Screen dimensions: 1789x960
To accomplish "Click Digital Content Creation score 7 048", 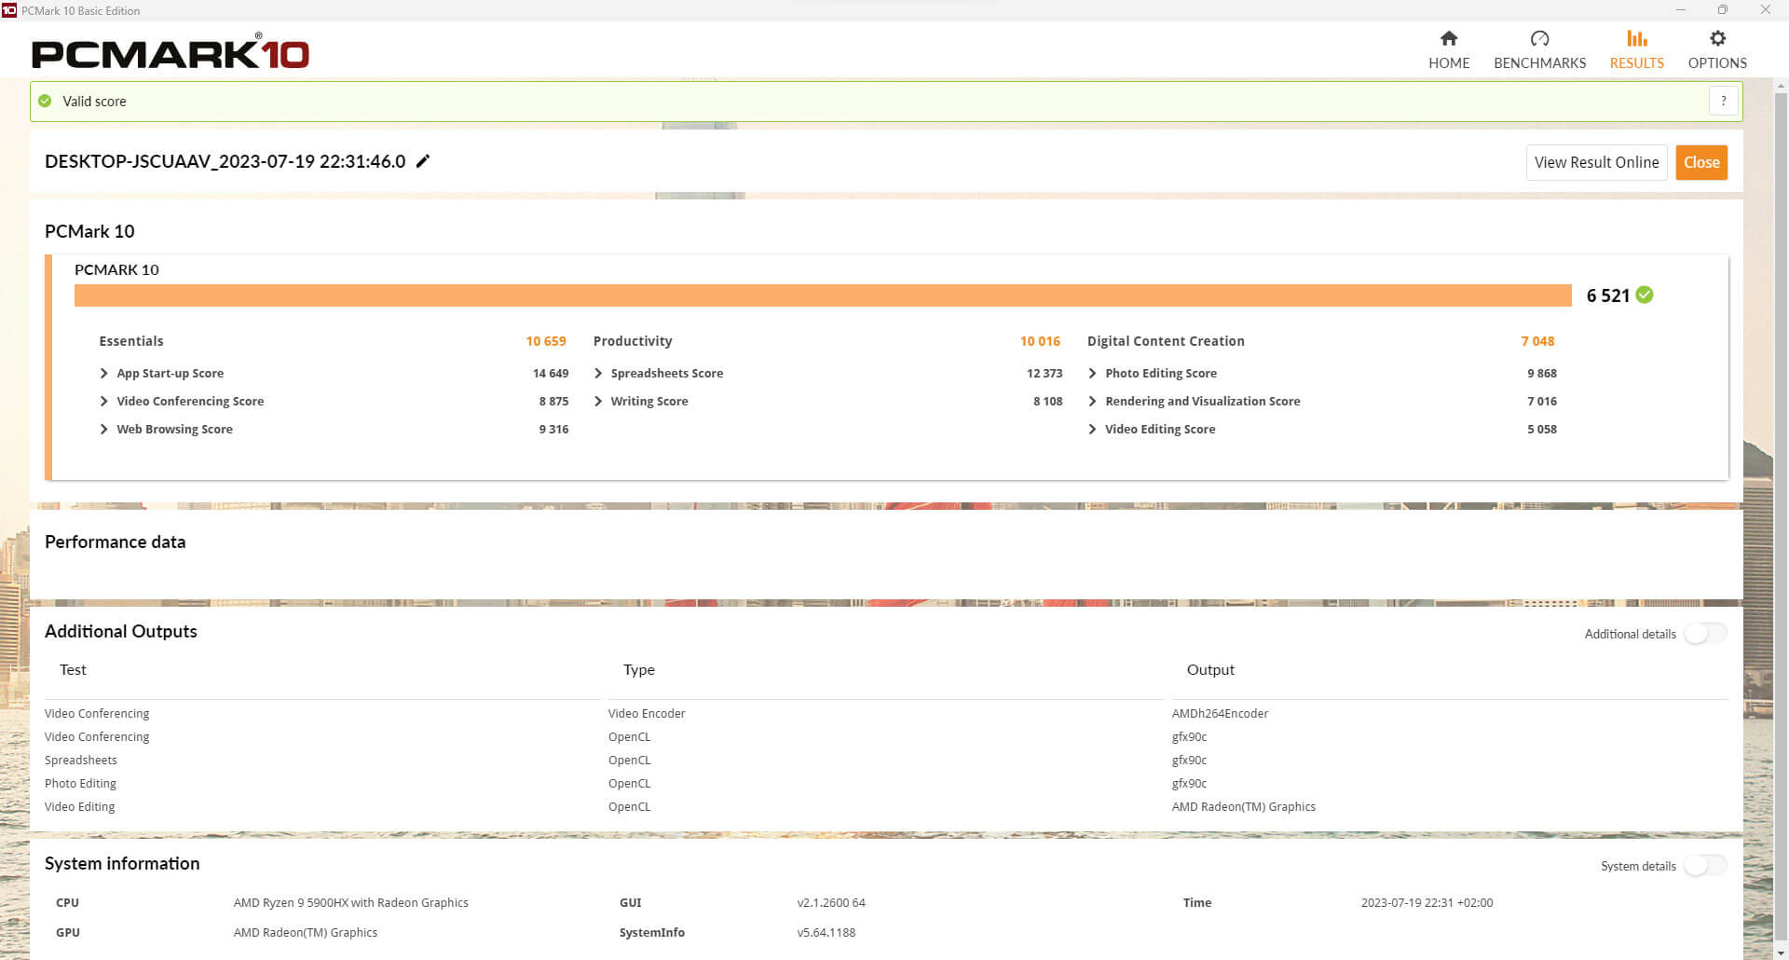I will (x=1537, y=341).
